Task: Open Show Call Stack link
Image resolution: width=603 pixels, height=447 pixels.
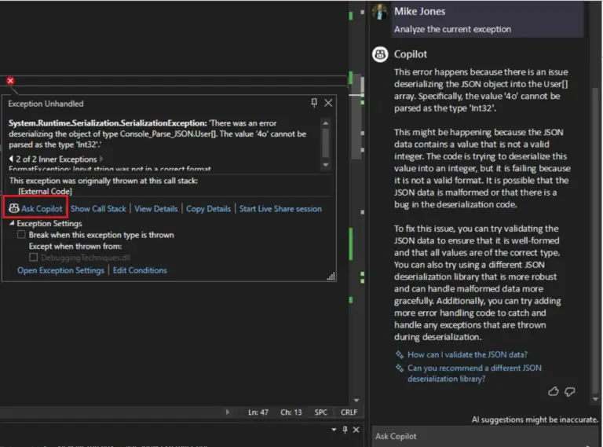Action: [x=98, y=208]
